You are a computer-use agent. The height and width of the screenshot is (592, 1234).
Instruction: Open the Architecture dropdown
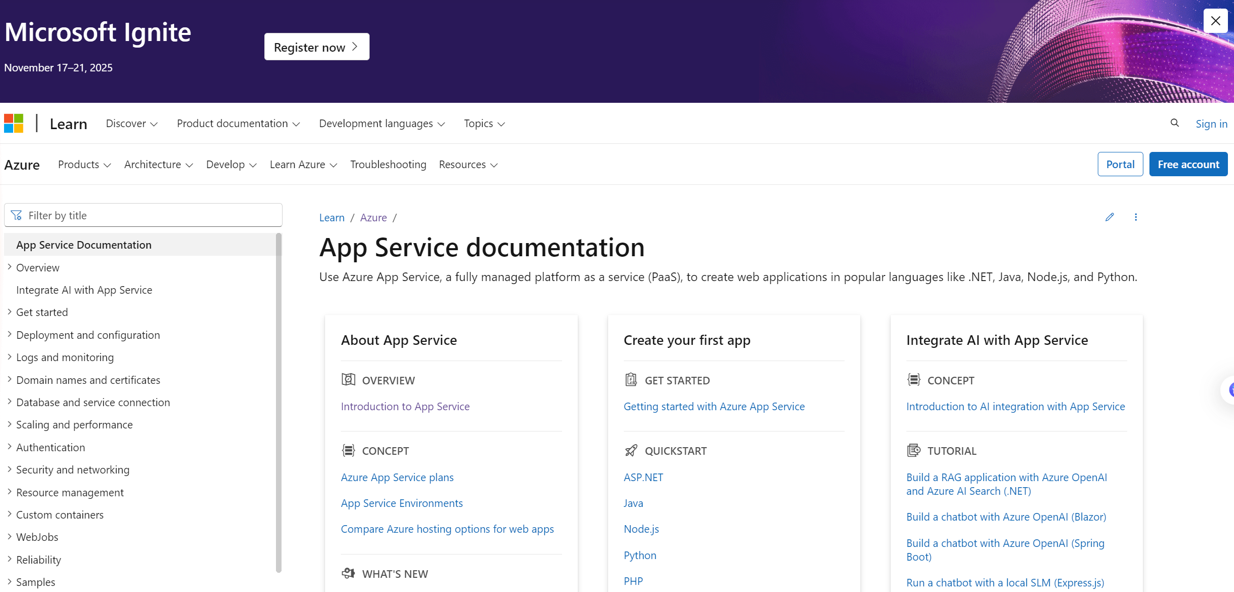coord(158,165)
